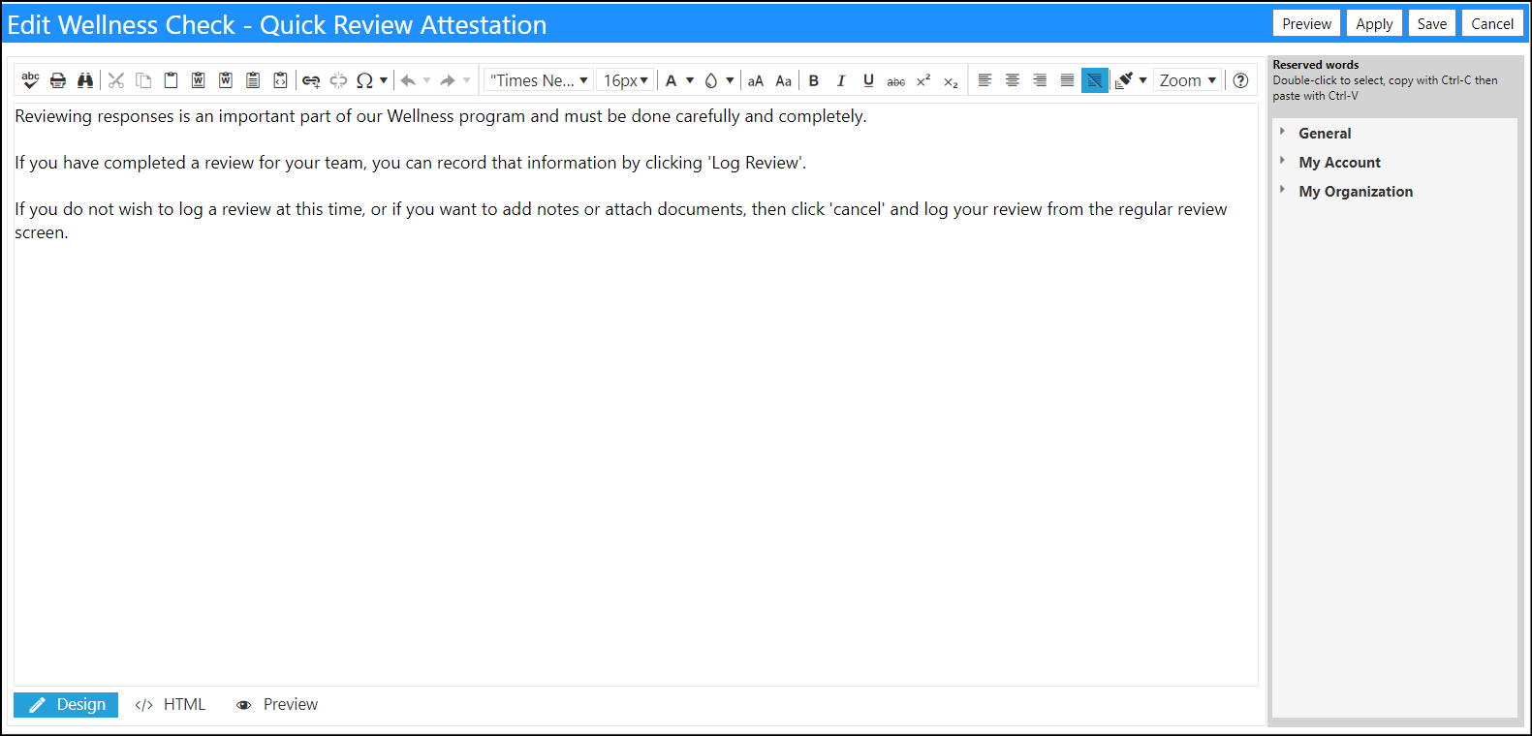Click the Undo arrow
The image size is (1532, 736).
point(408,80)
